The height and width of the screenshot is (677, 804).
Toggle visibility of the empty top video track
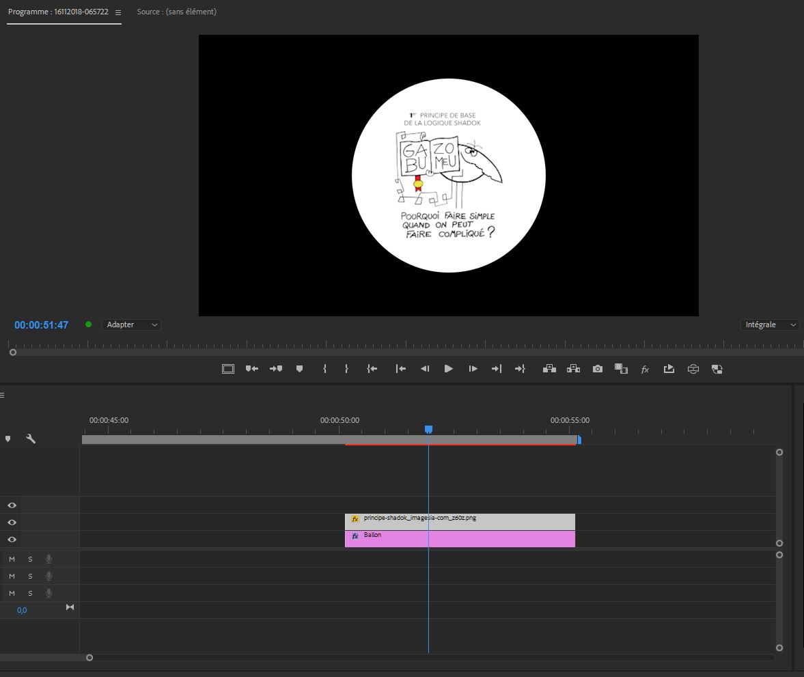point(12,505)
